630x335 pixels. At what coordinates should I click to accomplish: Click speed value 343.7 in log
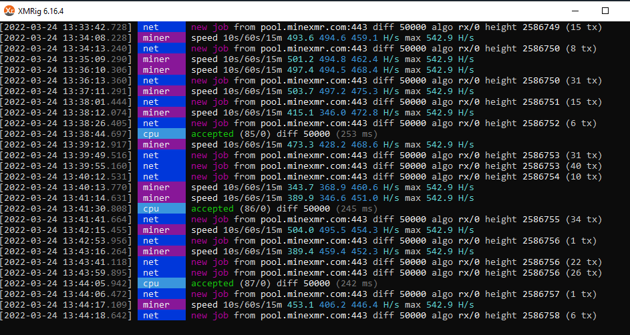(300, 188)
